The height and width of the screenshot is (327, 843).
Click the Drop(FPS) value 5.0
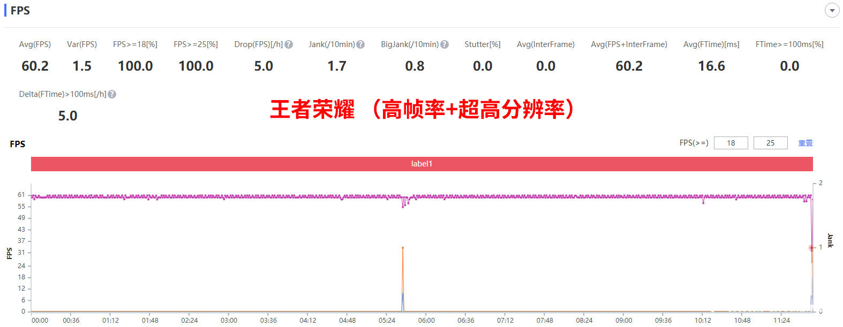(x=264, y=66)
